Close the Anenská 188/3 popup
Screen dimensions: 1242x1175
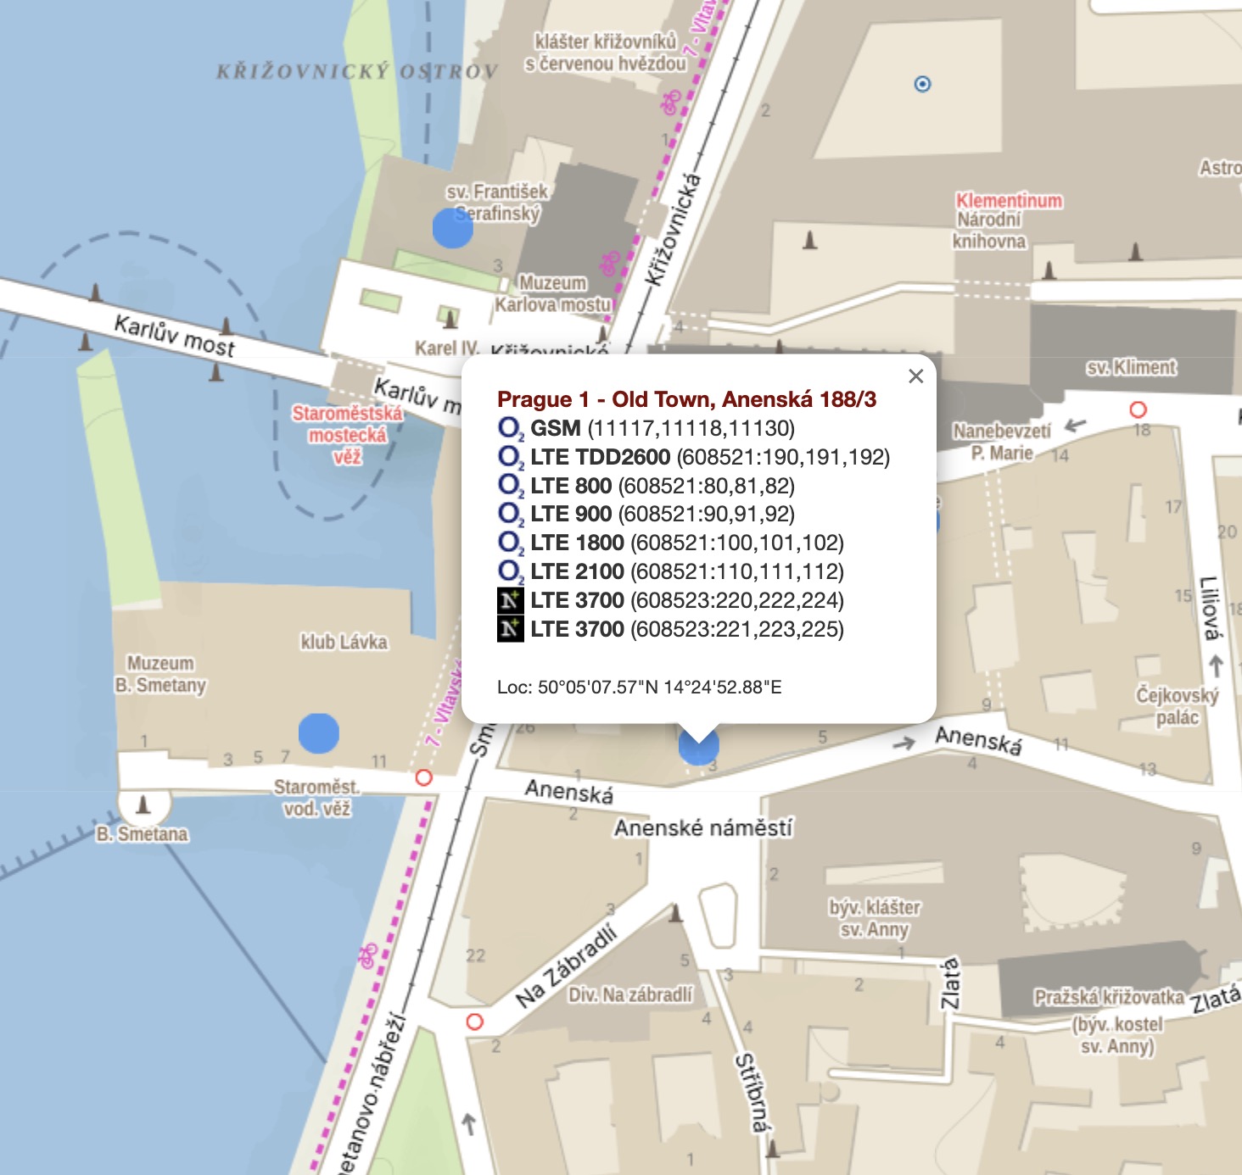point(915,376)
